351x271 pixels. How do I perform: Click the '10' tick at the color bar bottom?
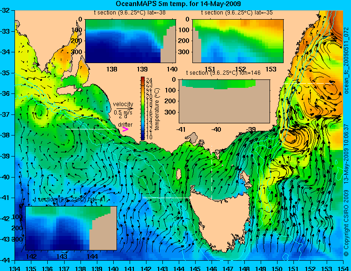pyautogui.click(x=149, y=137)
